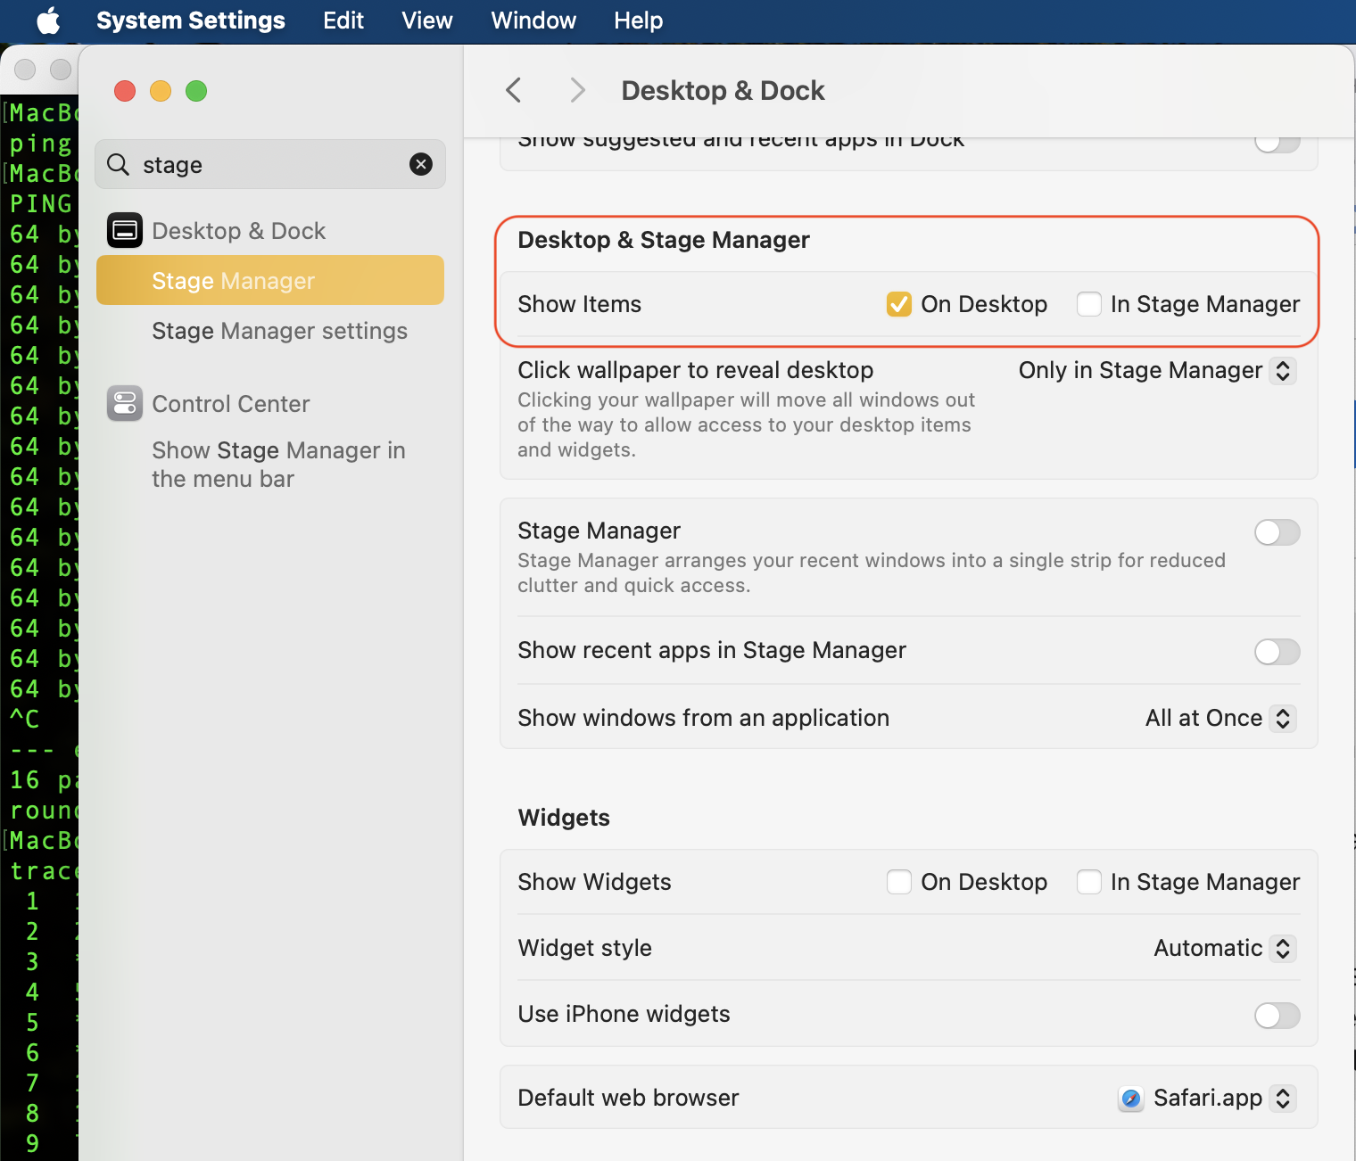Check Show Widgets In Stage Manager
Image resolution: width=1356 pixels, height=1161 pixels.
(1089, 882)
